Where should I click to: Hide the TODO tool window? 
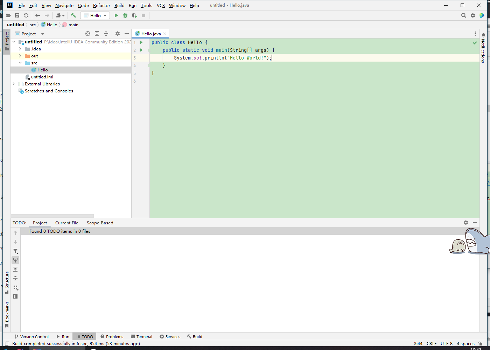(475, 223)
